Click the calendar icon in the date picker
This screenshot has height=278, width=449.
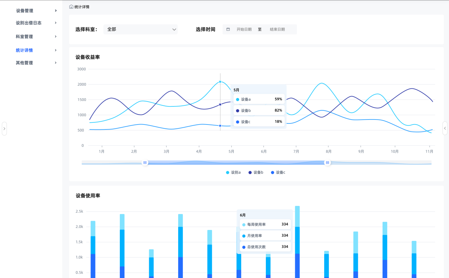[228, 29]
